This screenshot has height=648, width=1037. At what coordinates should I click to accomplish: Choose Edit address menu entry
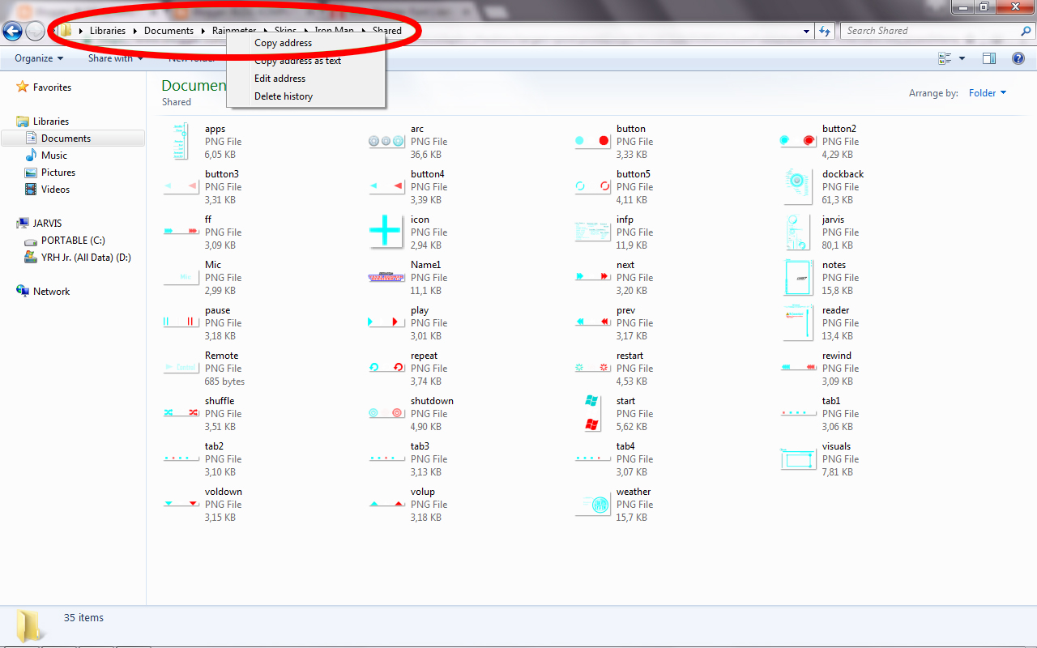(280, 79)
